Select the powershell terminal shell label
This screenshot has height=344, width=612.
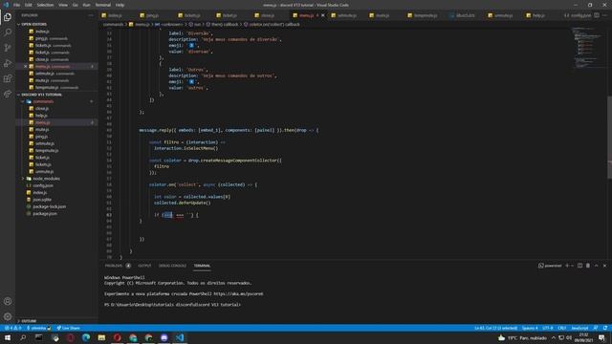coord(550,266)
